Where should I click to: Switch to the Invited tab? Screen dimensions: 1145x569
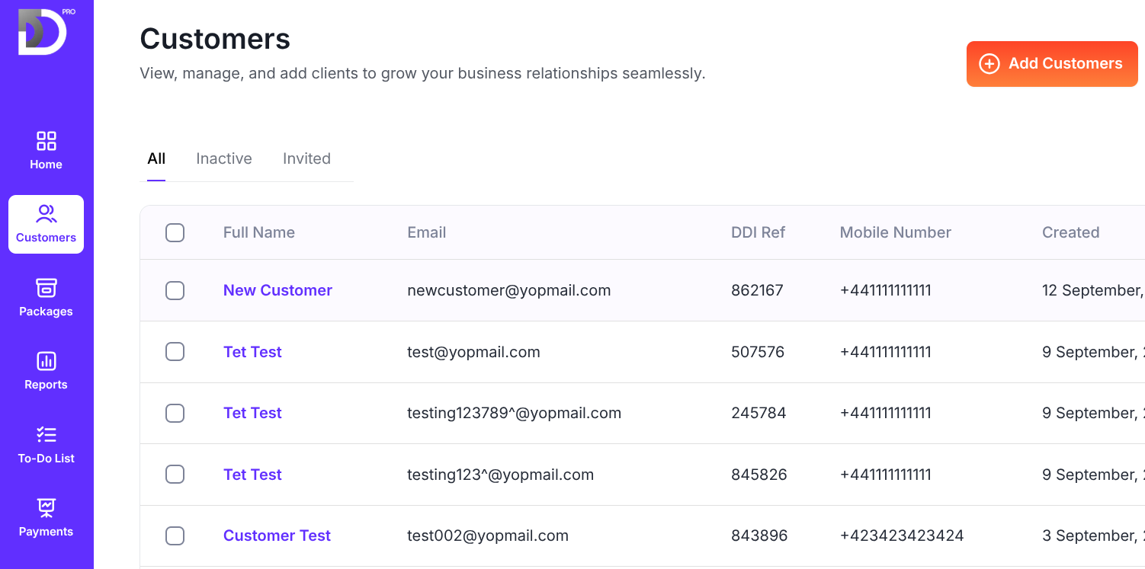[306, 158]
